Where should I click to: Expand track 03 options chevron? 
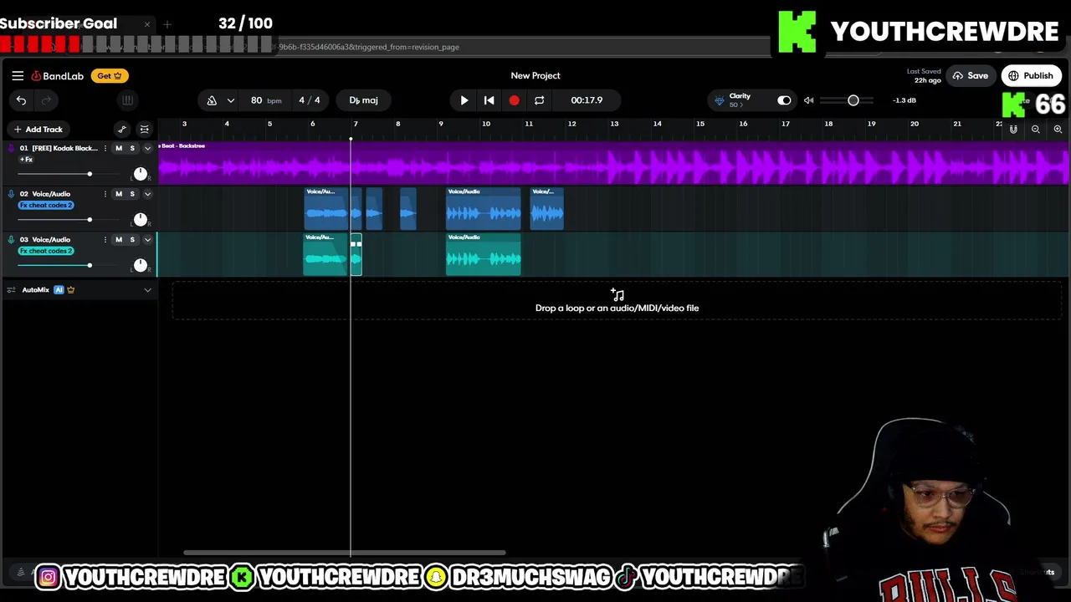[147, 240]
